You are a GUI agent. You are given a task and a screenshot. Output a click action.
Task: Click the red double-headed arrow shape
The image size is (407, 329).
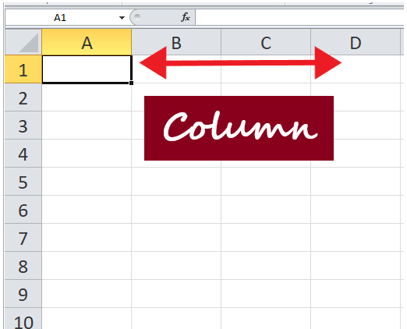click(x=240, y=62)
